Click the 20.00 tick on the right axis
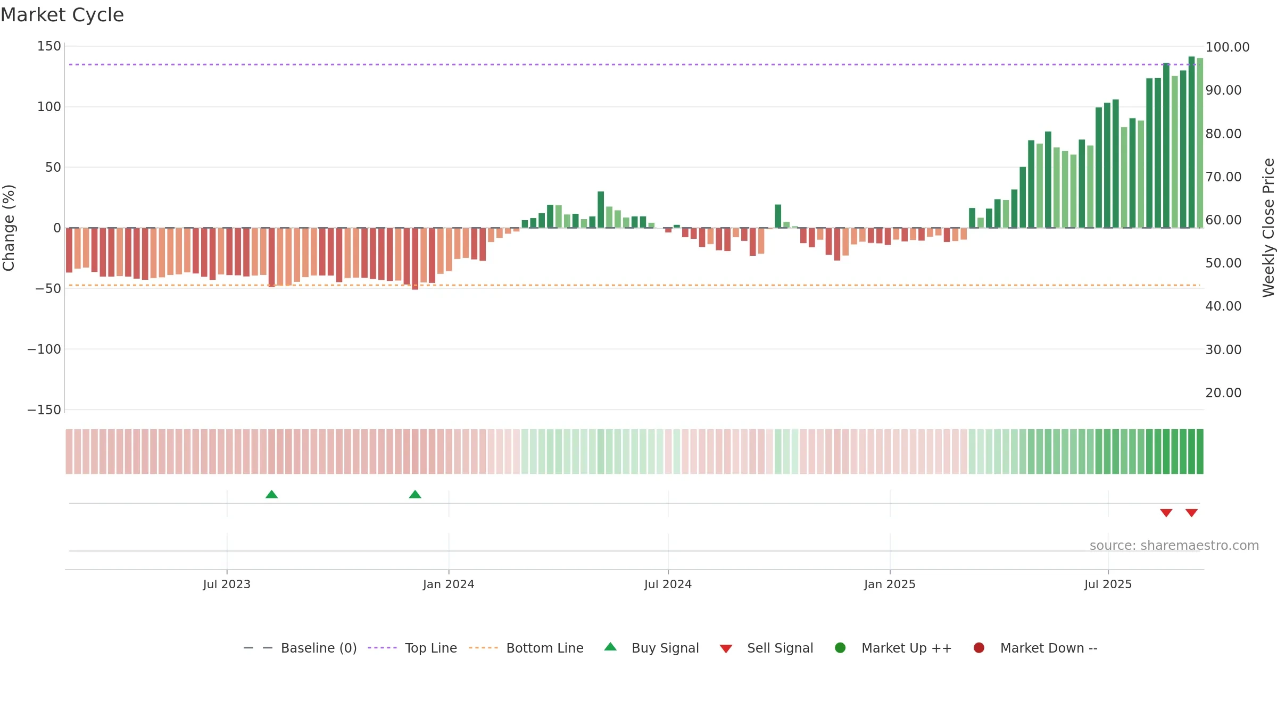 pos(1223,393)
